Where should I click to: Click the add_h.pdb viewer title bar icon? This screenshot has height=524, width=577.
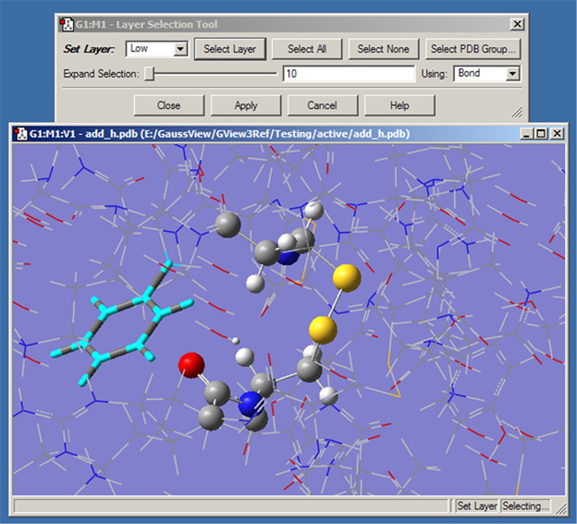(19, 134)
